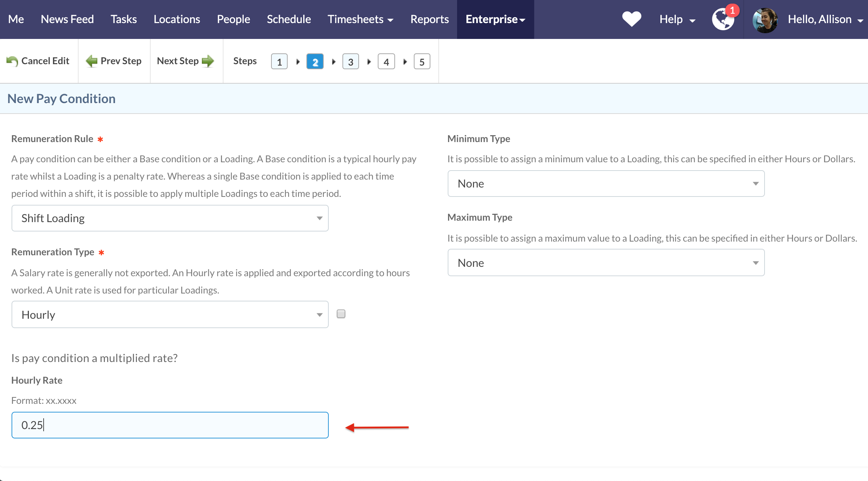Open the Maximum Type None dropdown
This screenshot has height=481, width=868.
606,262
